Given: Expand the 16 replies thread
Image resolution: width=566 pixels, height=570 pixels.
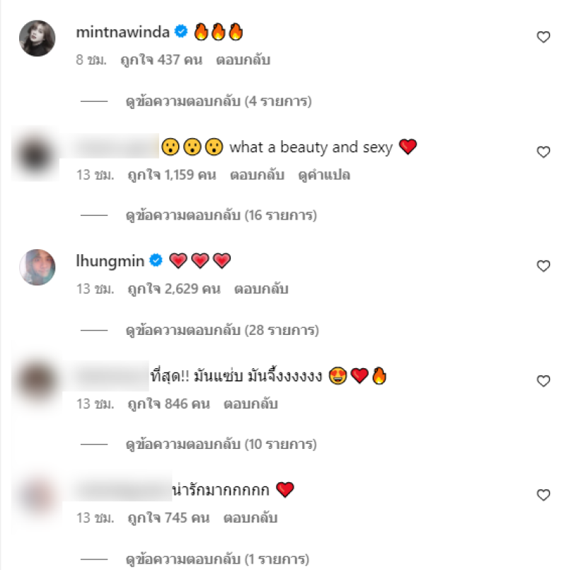Looking at the screenshot, I should point(221,215).
